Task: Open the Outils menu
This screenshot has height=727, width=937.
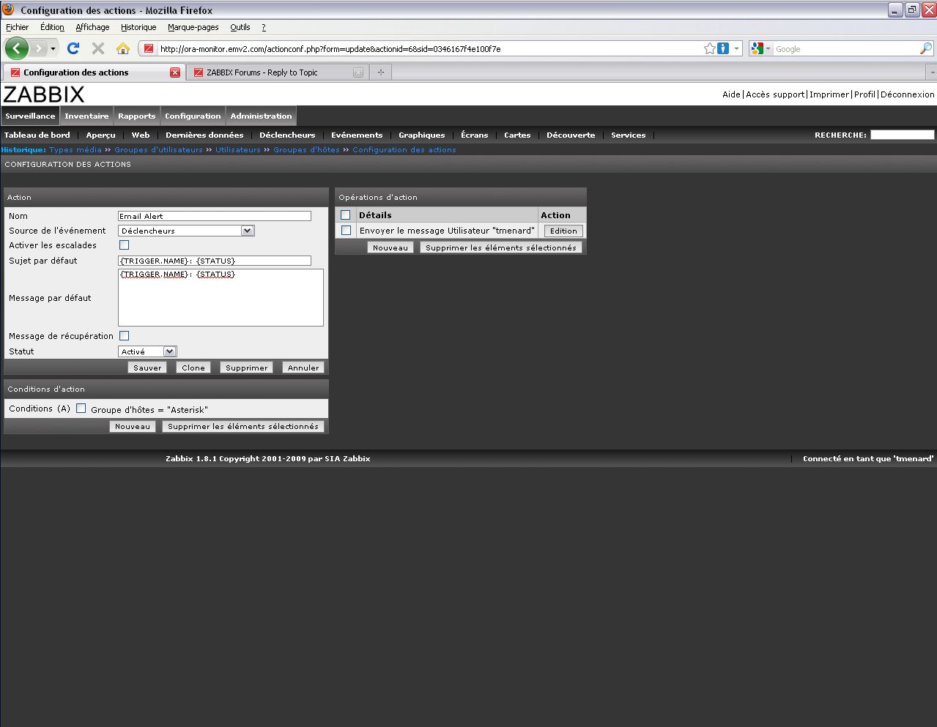Action: click(x=240, y=27)
